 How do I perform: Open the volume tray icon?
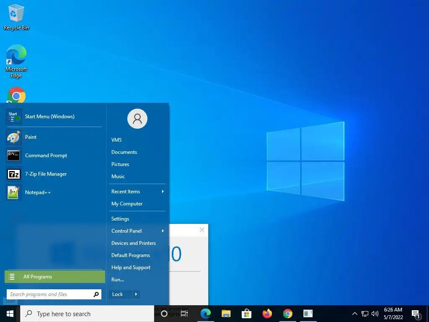tap(375, 314)
